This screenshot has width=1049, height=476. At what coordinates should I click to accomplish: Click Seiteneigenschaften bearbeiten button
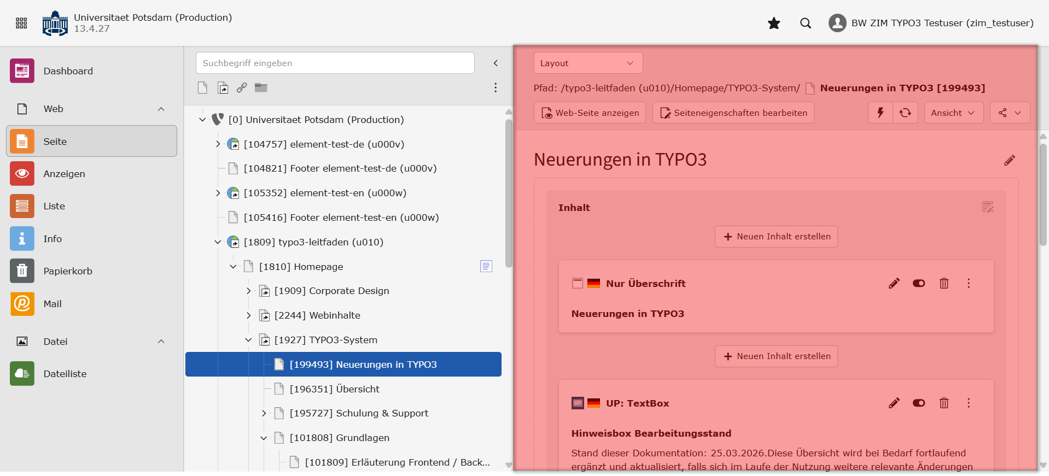coord(733,113)
